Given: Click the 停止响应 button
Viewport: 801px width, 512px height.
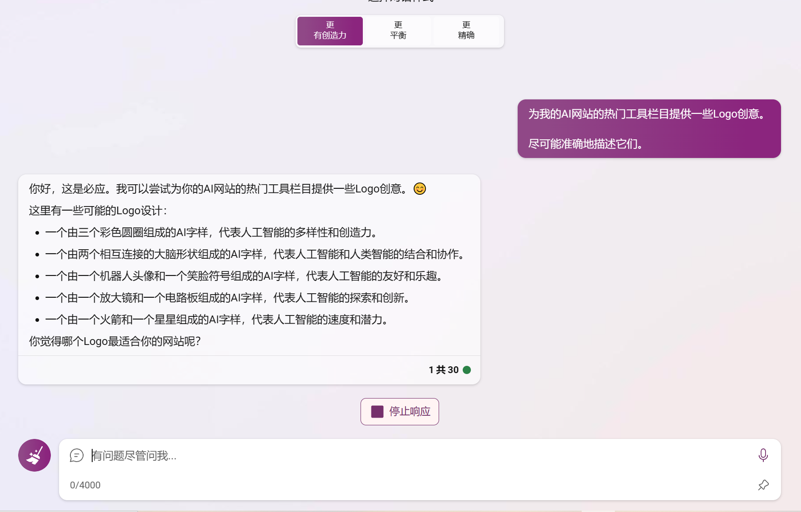Looking at the screenshot, I should tap(400, 412).
